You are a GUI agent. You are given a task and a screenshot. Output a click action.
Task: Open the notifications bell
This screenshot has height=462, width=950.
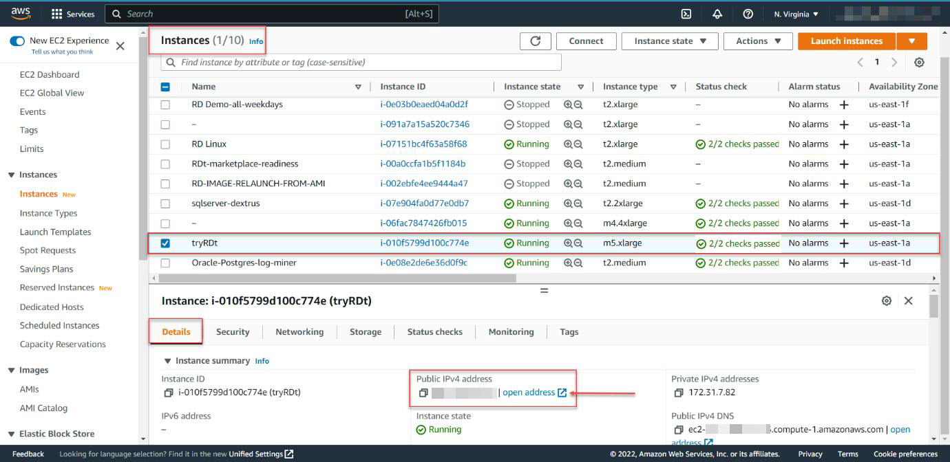(717, 14)
